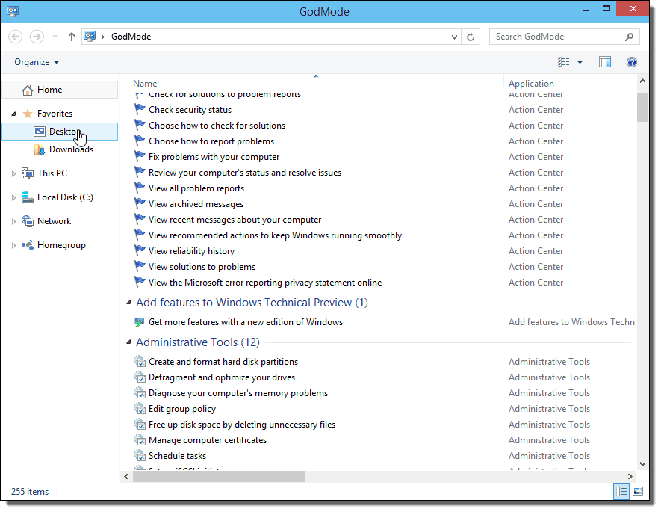Switch to large icons view in status bar
Screen dimensions: 661x512
tap(637, 491)
